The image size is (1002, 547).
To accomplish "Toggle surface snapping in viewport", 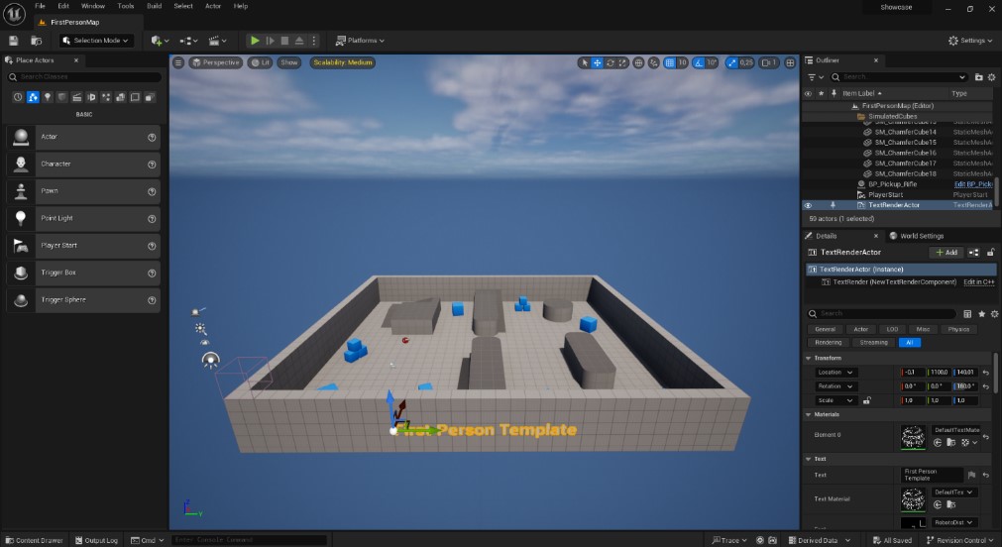I will [x=653, y=62].
